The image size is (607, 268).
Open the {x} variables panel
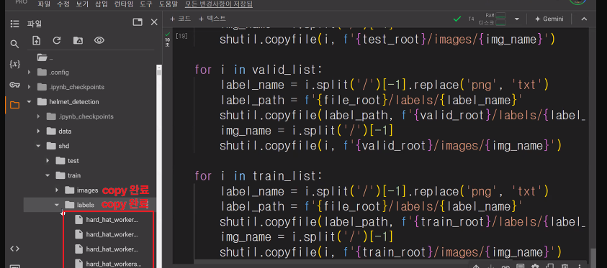[14, 64]
